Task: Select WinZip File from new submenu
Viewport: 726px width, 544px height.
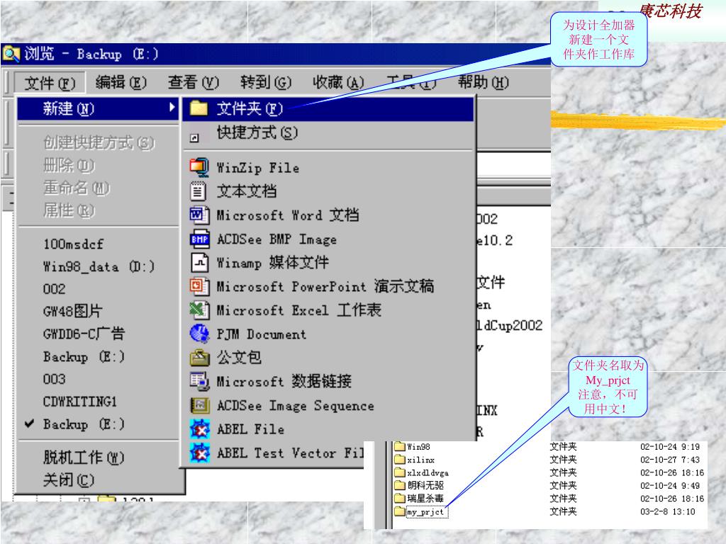Action: click(x=328, y=167)
